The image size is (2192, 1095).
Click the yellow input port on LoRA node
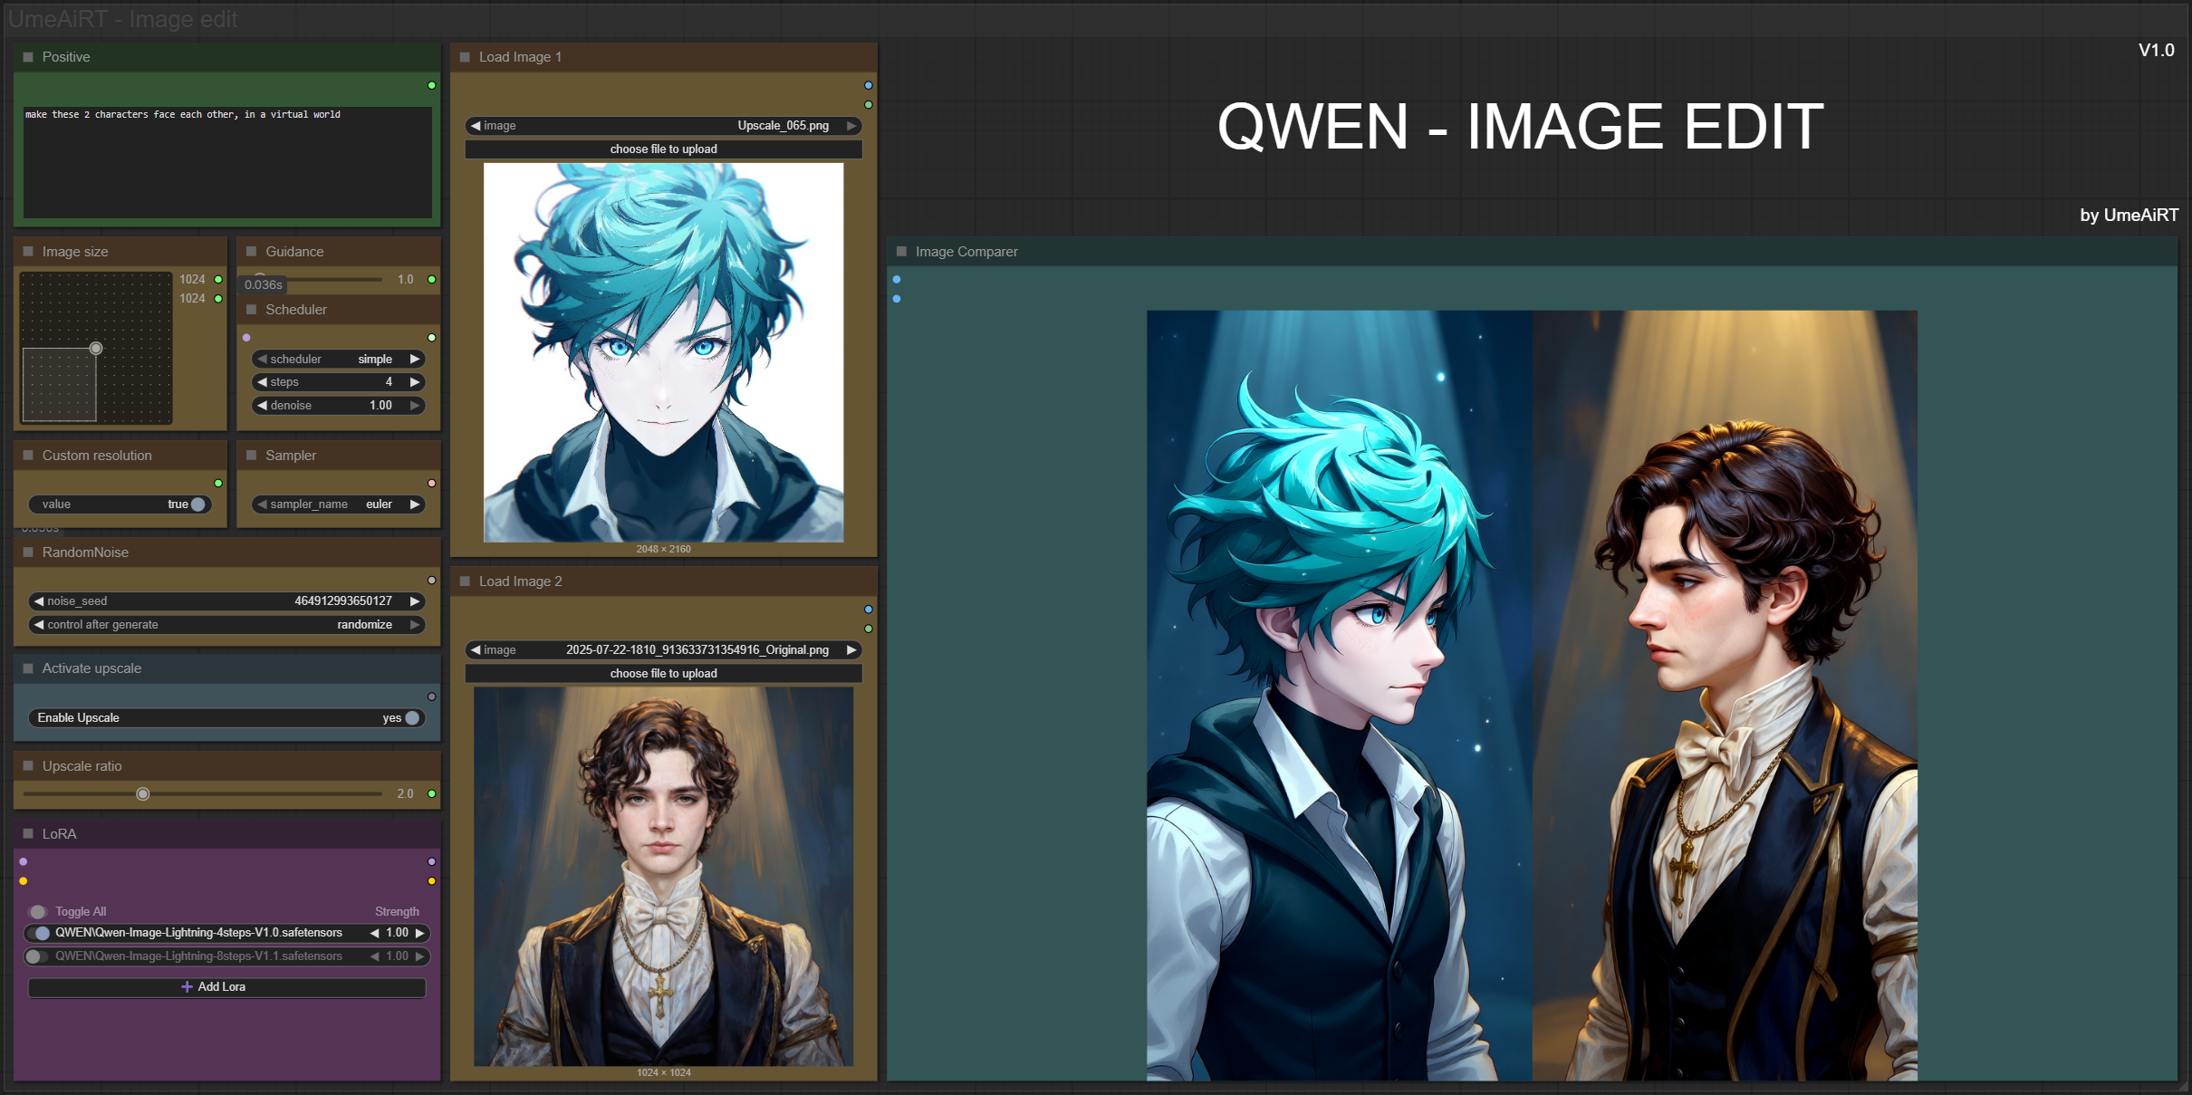click(24, 881)
